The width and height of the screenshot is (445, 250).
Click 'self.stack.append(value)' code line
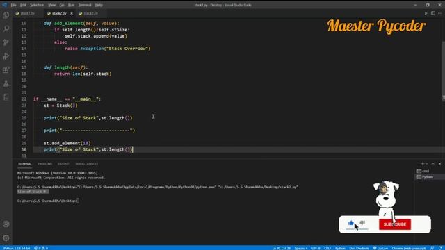[x=96, y=36]
